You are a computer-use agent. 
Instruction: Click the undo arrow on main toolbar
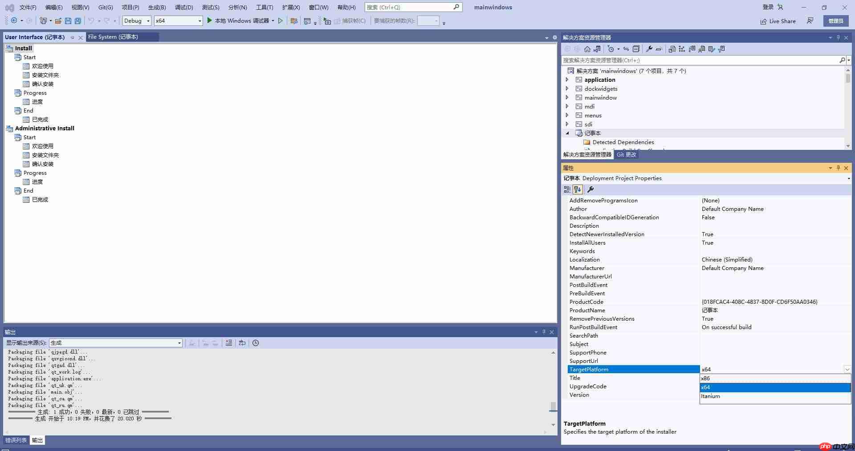coord(91,20)
